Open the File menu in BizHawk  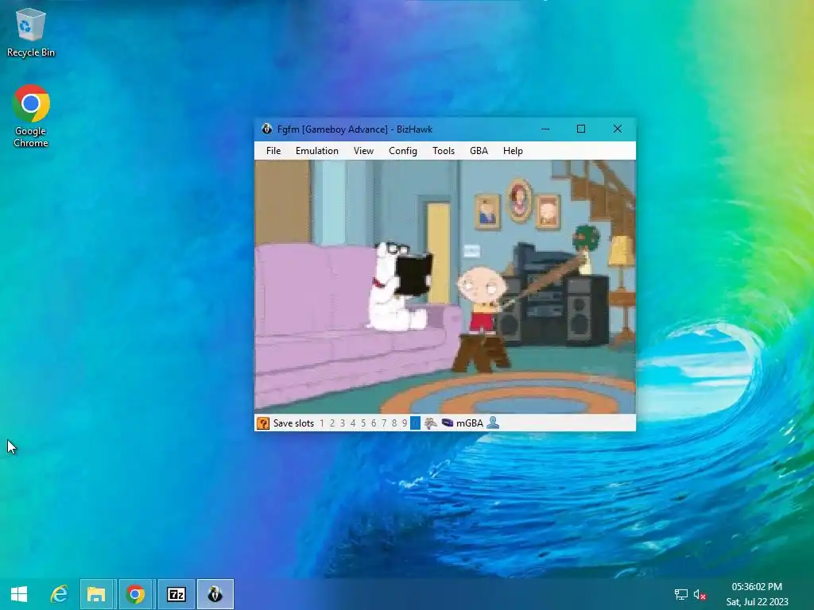(x=273, y=151)
